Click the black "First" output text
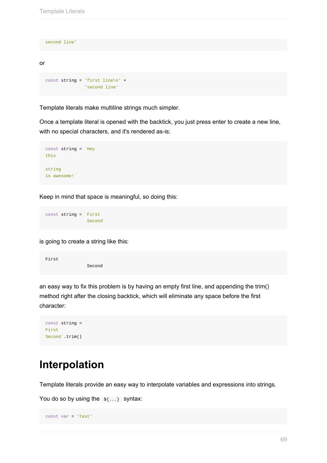 tap(52, 259)
